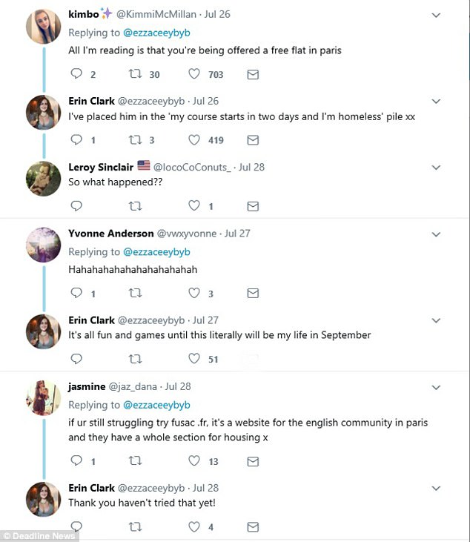Like jasmine's tweet with 13 likes

tap(194, 461)
